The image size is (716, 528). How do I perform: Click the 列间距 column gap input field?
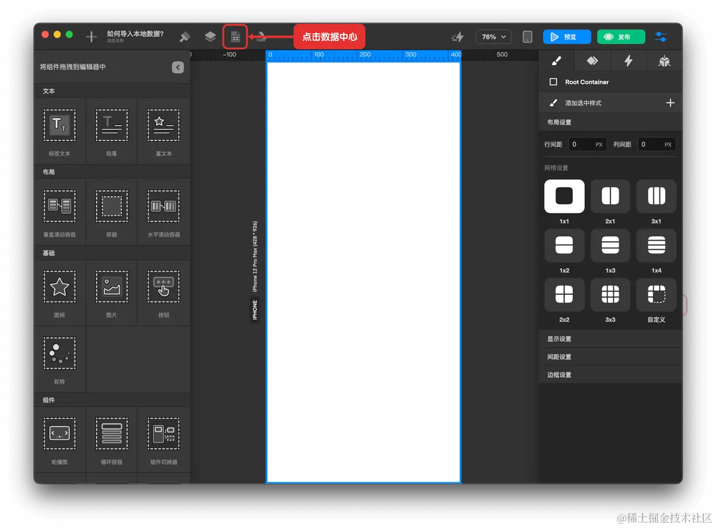pos(656,144)
